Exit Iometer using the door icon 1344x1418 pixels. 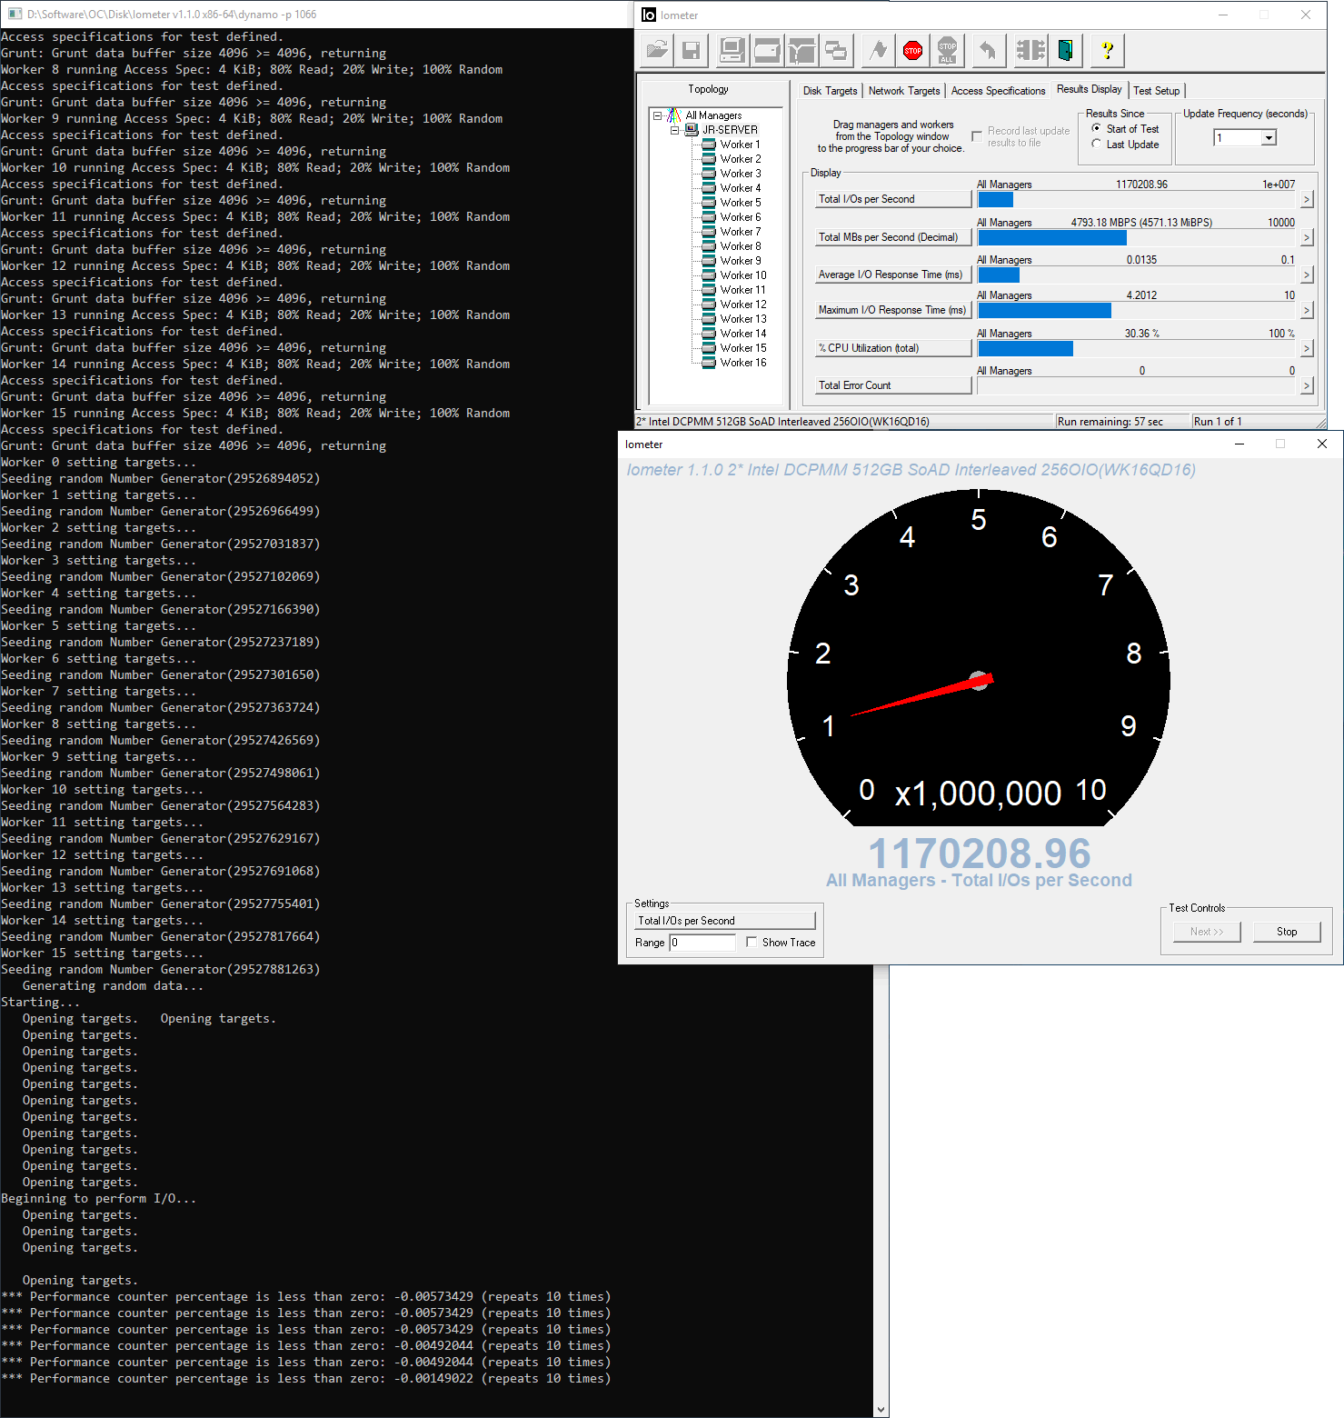(1065, 51)
